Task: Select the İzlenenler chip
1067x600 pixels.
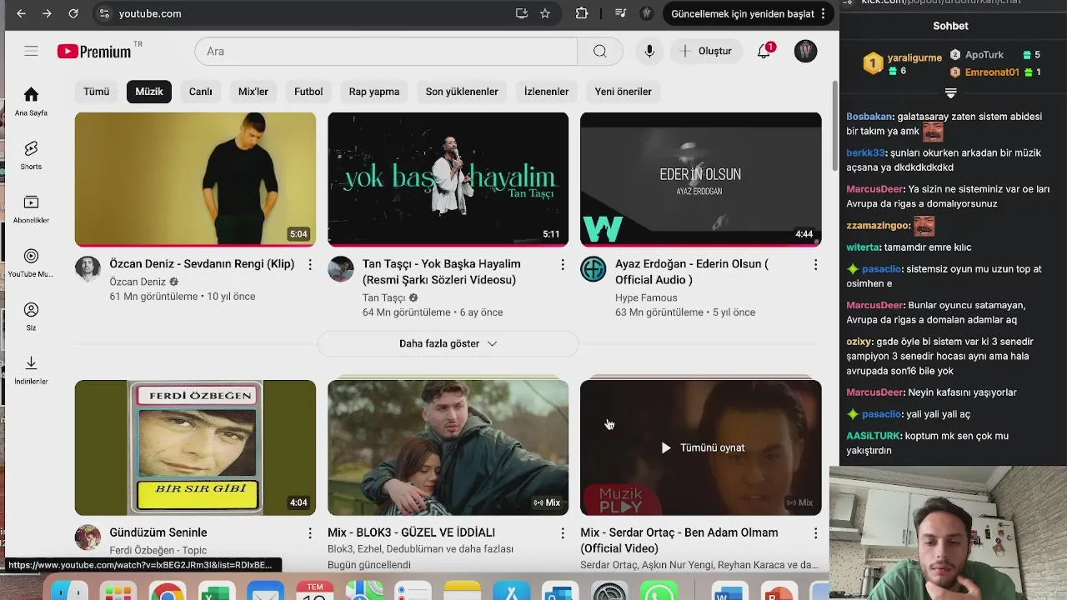Action: click(x=546, y=92)
